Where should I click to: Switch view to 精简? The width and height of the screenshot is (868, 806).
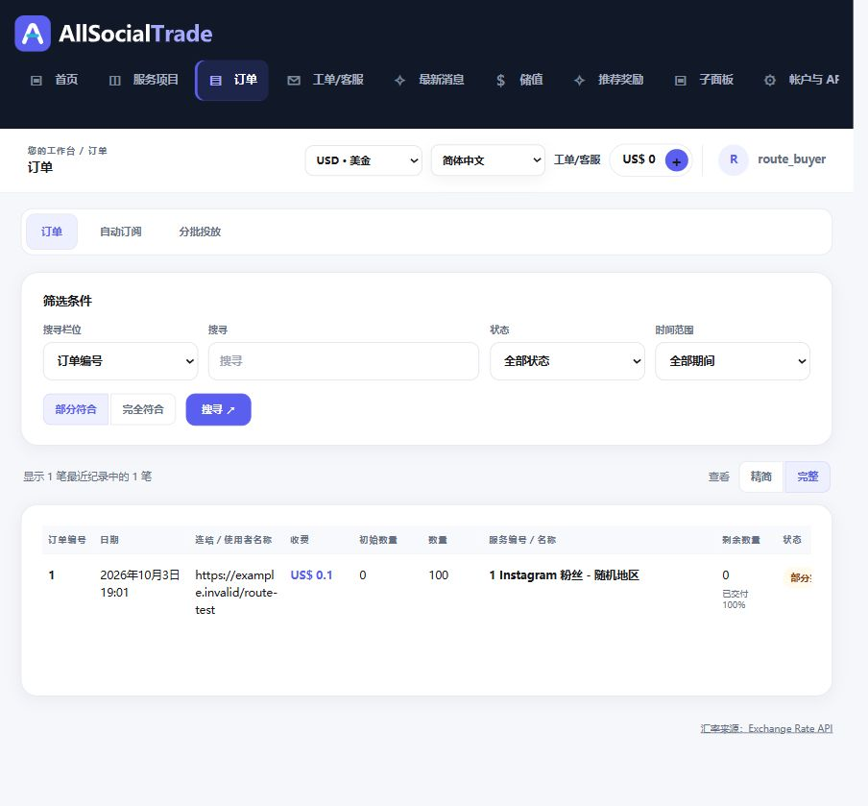[761, 476]
